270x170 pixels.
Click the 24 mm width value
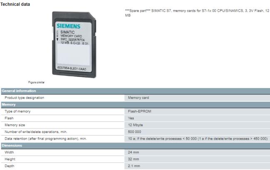(x=134, y=152)
